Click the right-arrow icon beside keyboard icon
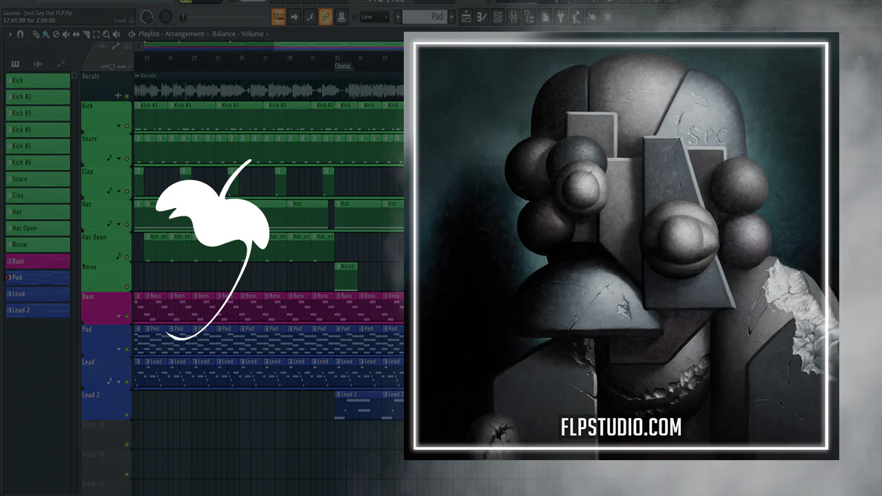 [294, 17]
